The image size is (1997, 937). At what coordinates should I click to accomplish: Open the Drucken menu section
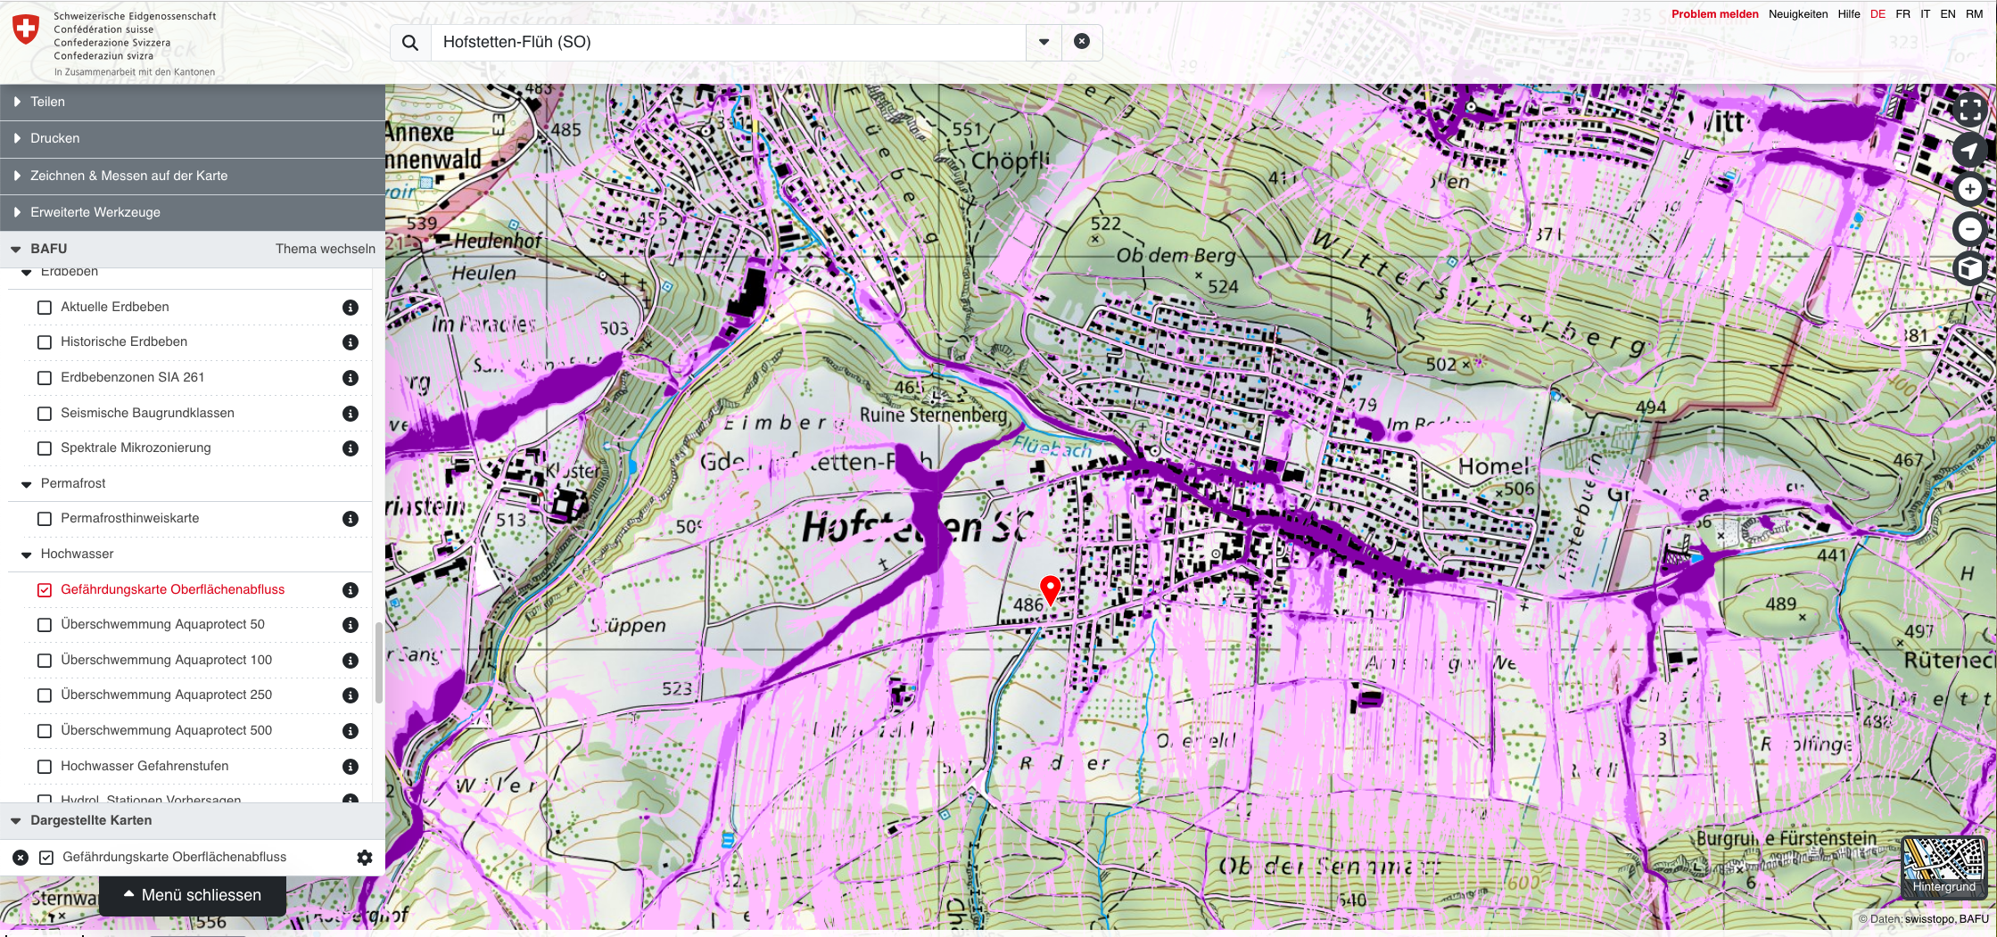54,138
